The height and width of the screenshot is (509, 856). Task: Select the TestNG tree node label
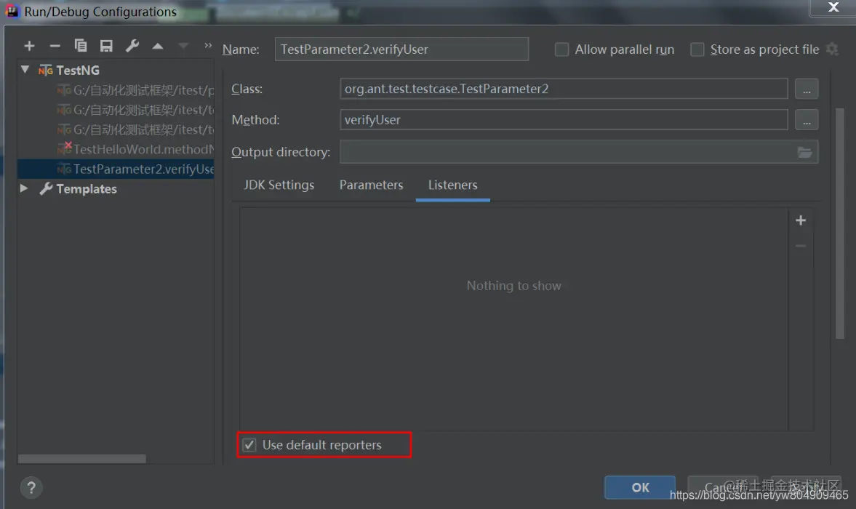[78, 71]
